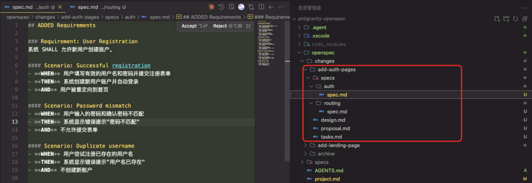Viewport: 532px width, 183px height.
Task: Split the editor to the right
Action: click(261, 7)
